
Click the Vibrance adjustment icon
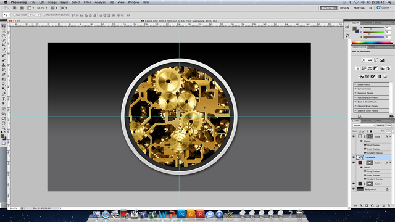(x=358, y=68)
